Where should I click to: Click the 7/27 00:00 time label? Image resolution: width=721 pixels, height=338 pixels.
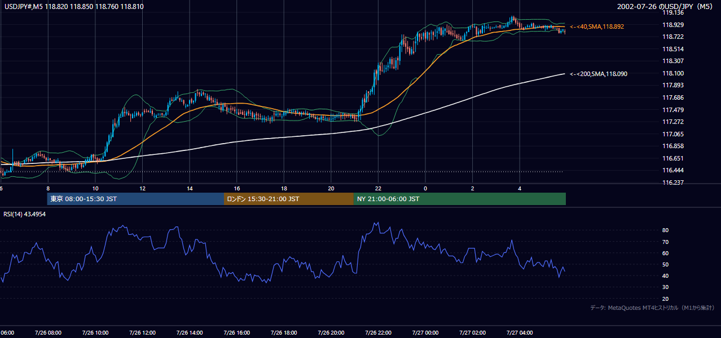425,333
